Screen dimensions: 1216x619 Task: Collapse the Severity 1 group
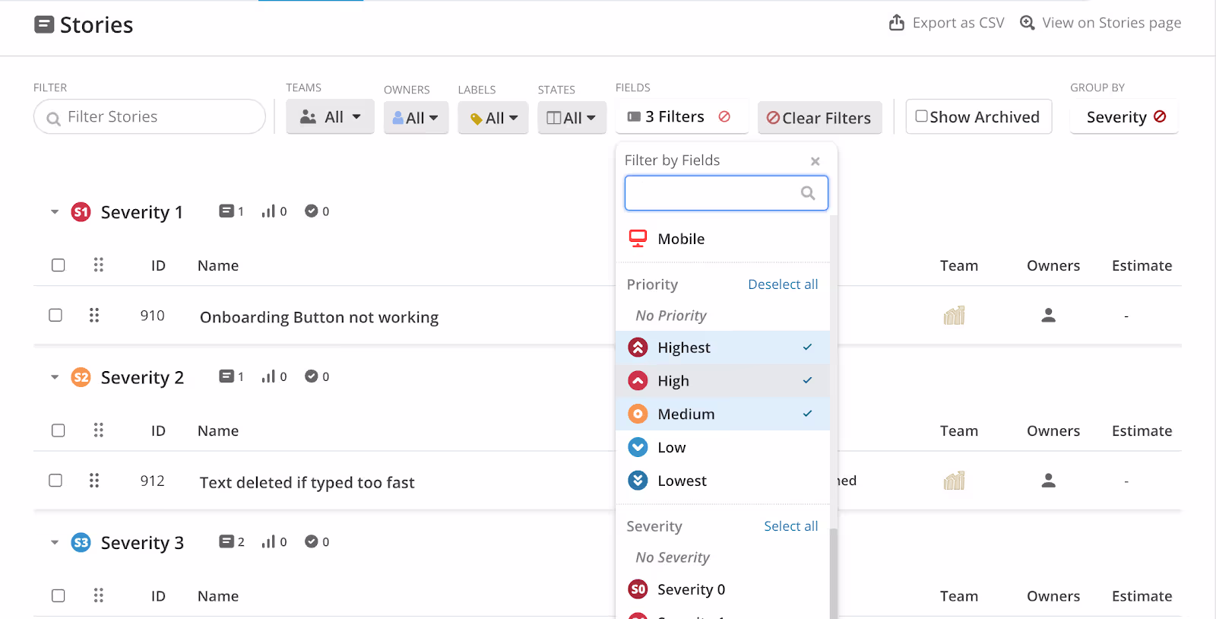(x=55, y=212)
